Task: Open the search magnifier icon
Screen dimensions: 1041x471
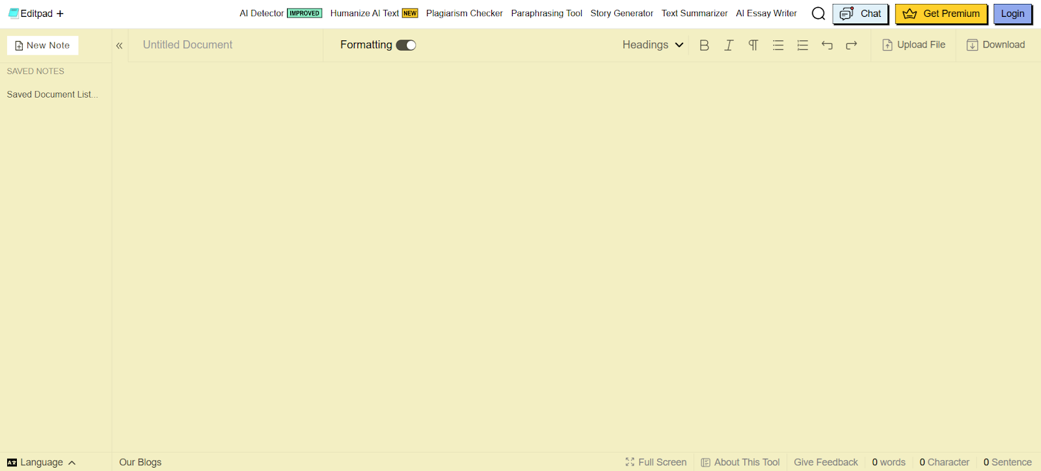Action: (818, 14)
